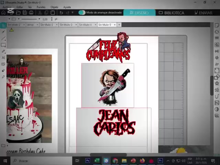Open the Modify shapes panel

pyautogui.click(x=217, y=77)
